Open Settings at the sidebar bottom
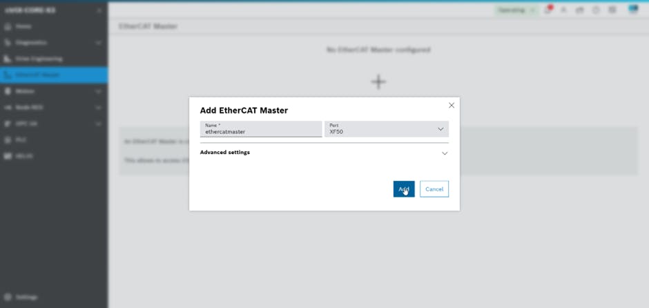 click(x=26, y=297)
